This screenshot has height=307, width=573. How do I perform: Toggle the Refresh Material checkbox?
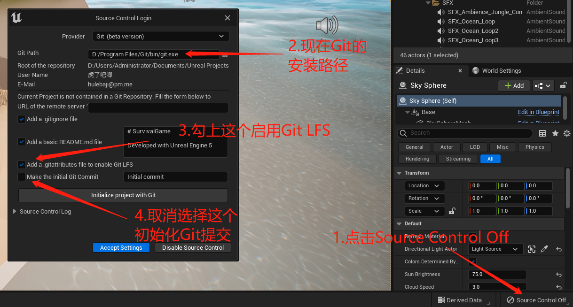tap(472, 237)
